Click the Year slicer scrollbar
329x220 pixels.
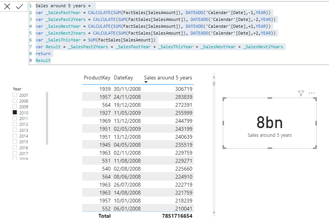47,118
